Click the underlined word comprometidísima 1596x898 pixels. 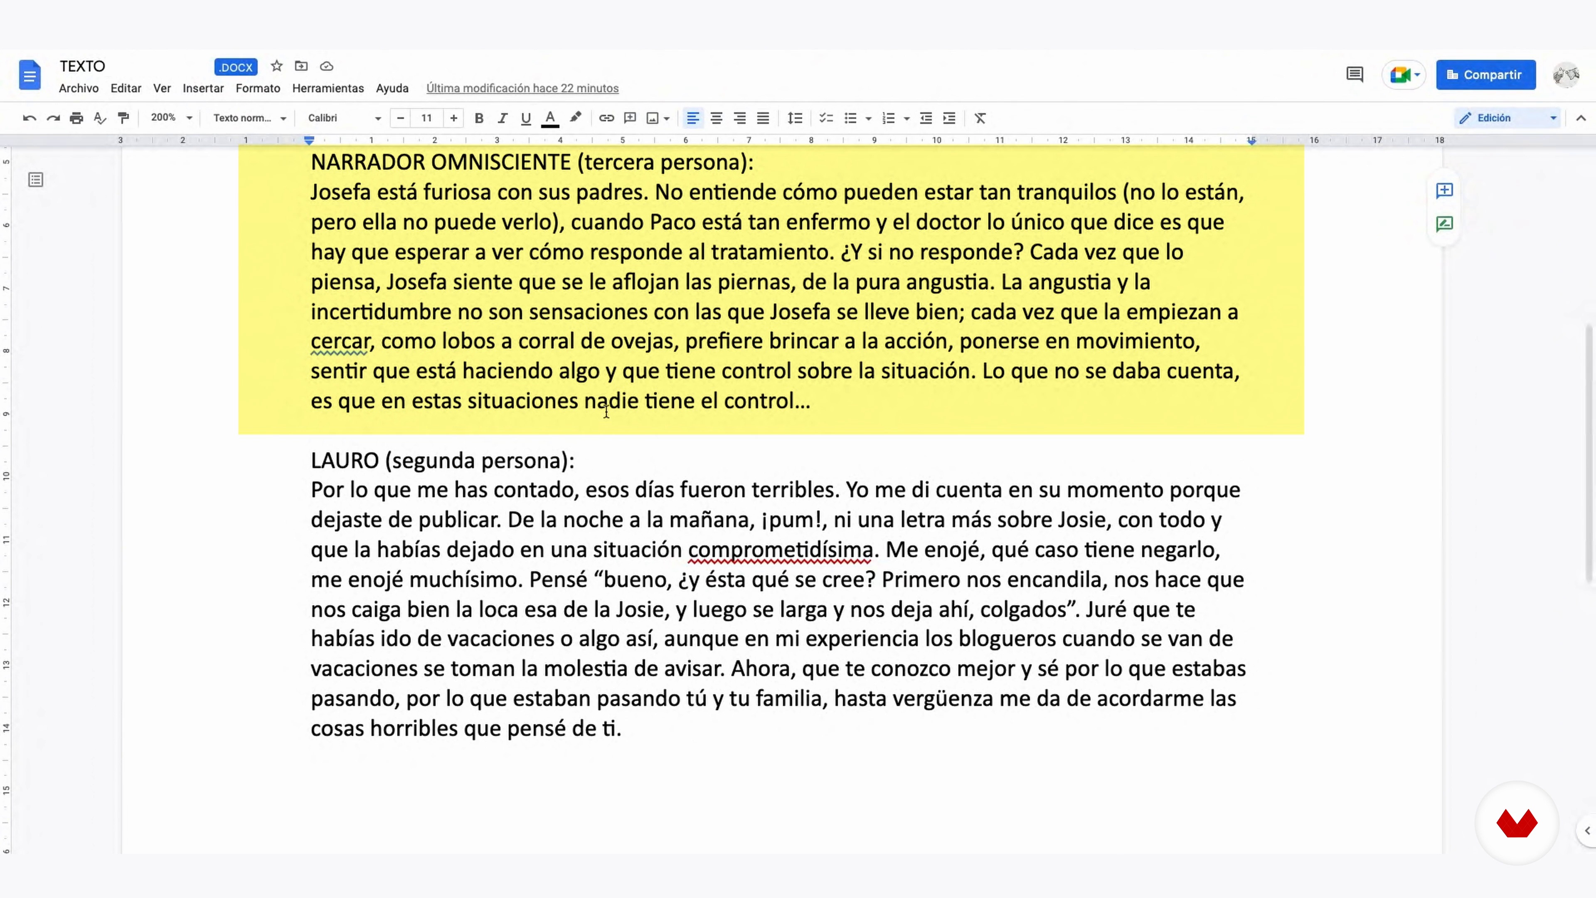pyautogui.click(x=780, y=550)
